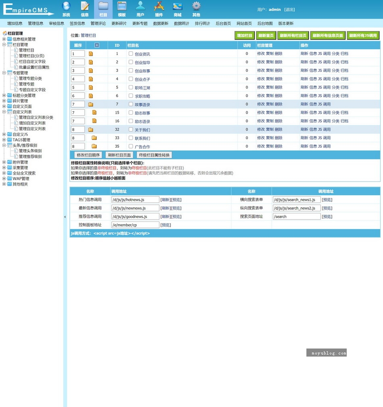Click the file icon in 励志语录 row
Screen dimensions: 383x407
point(94,121)
